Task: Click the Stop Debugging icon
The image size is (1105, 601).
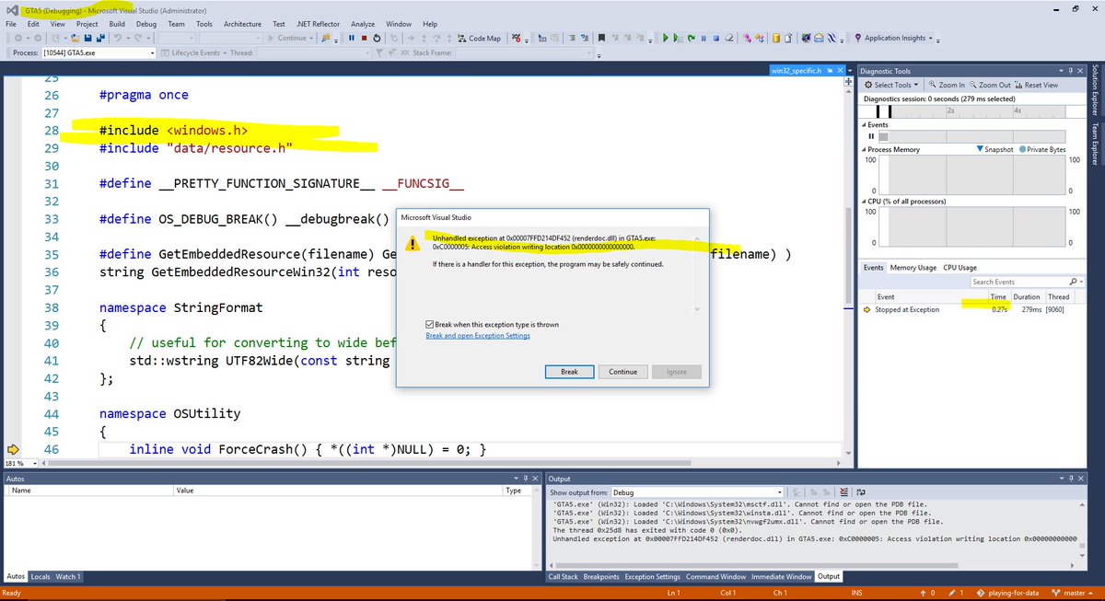Action: pos(365,39)
